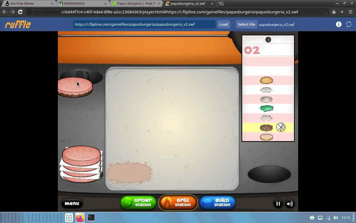The image size is (356, 223).
Task: Click the upper mayo layer on the ticket
Action: point(266,90)
